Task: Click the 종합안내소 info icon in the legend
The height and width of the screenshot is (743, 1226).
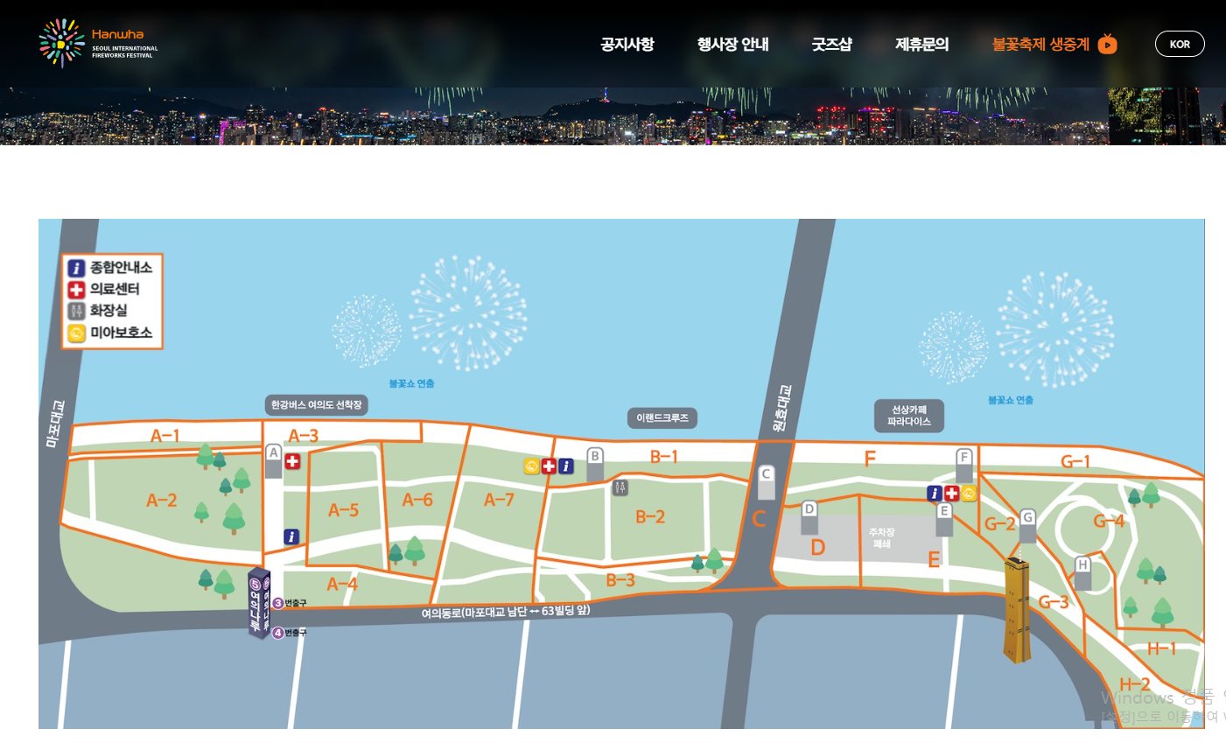Action: click(77, 268)
